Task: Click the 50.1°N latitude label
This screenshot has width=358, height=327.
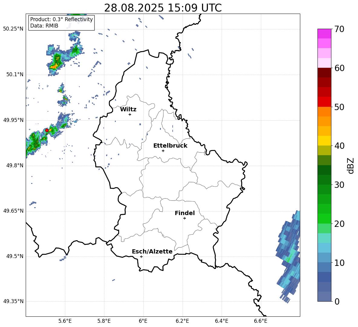Action: click(x=15, y=74)
